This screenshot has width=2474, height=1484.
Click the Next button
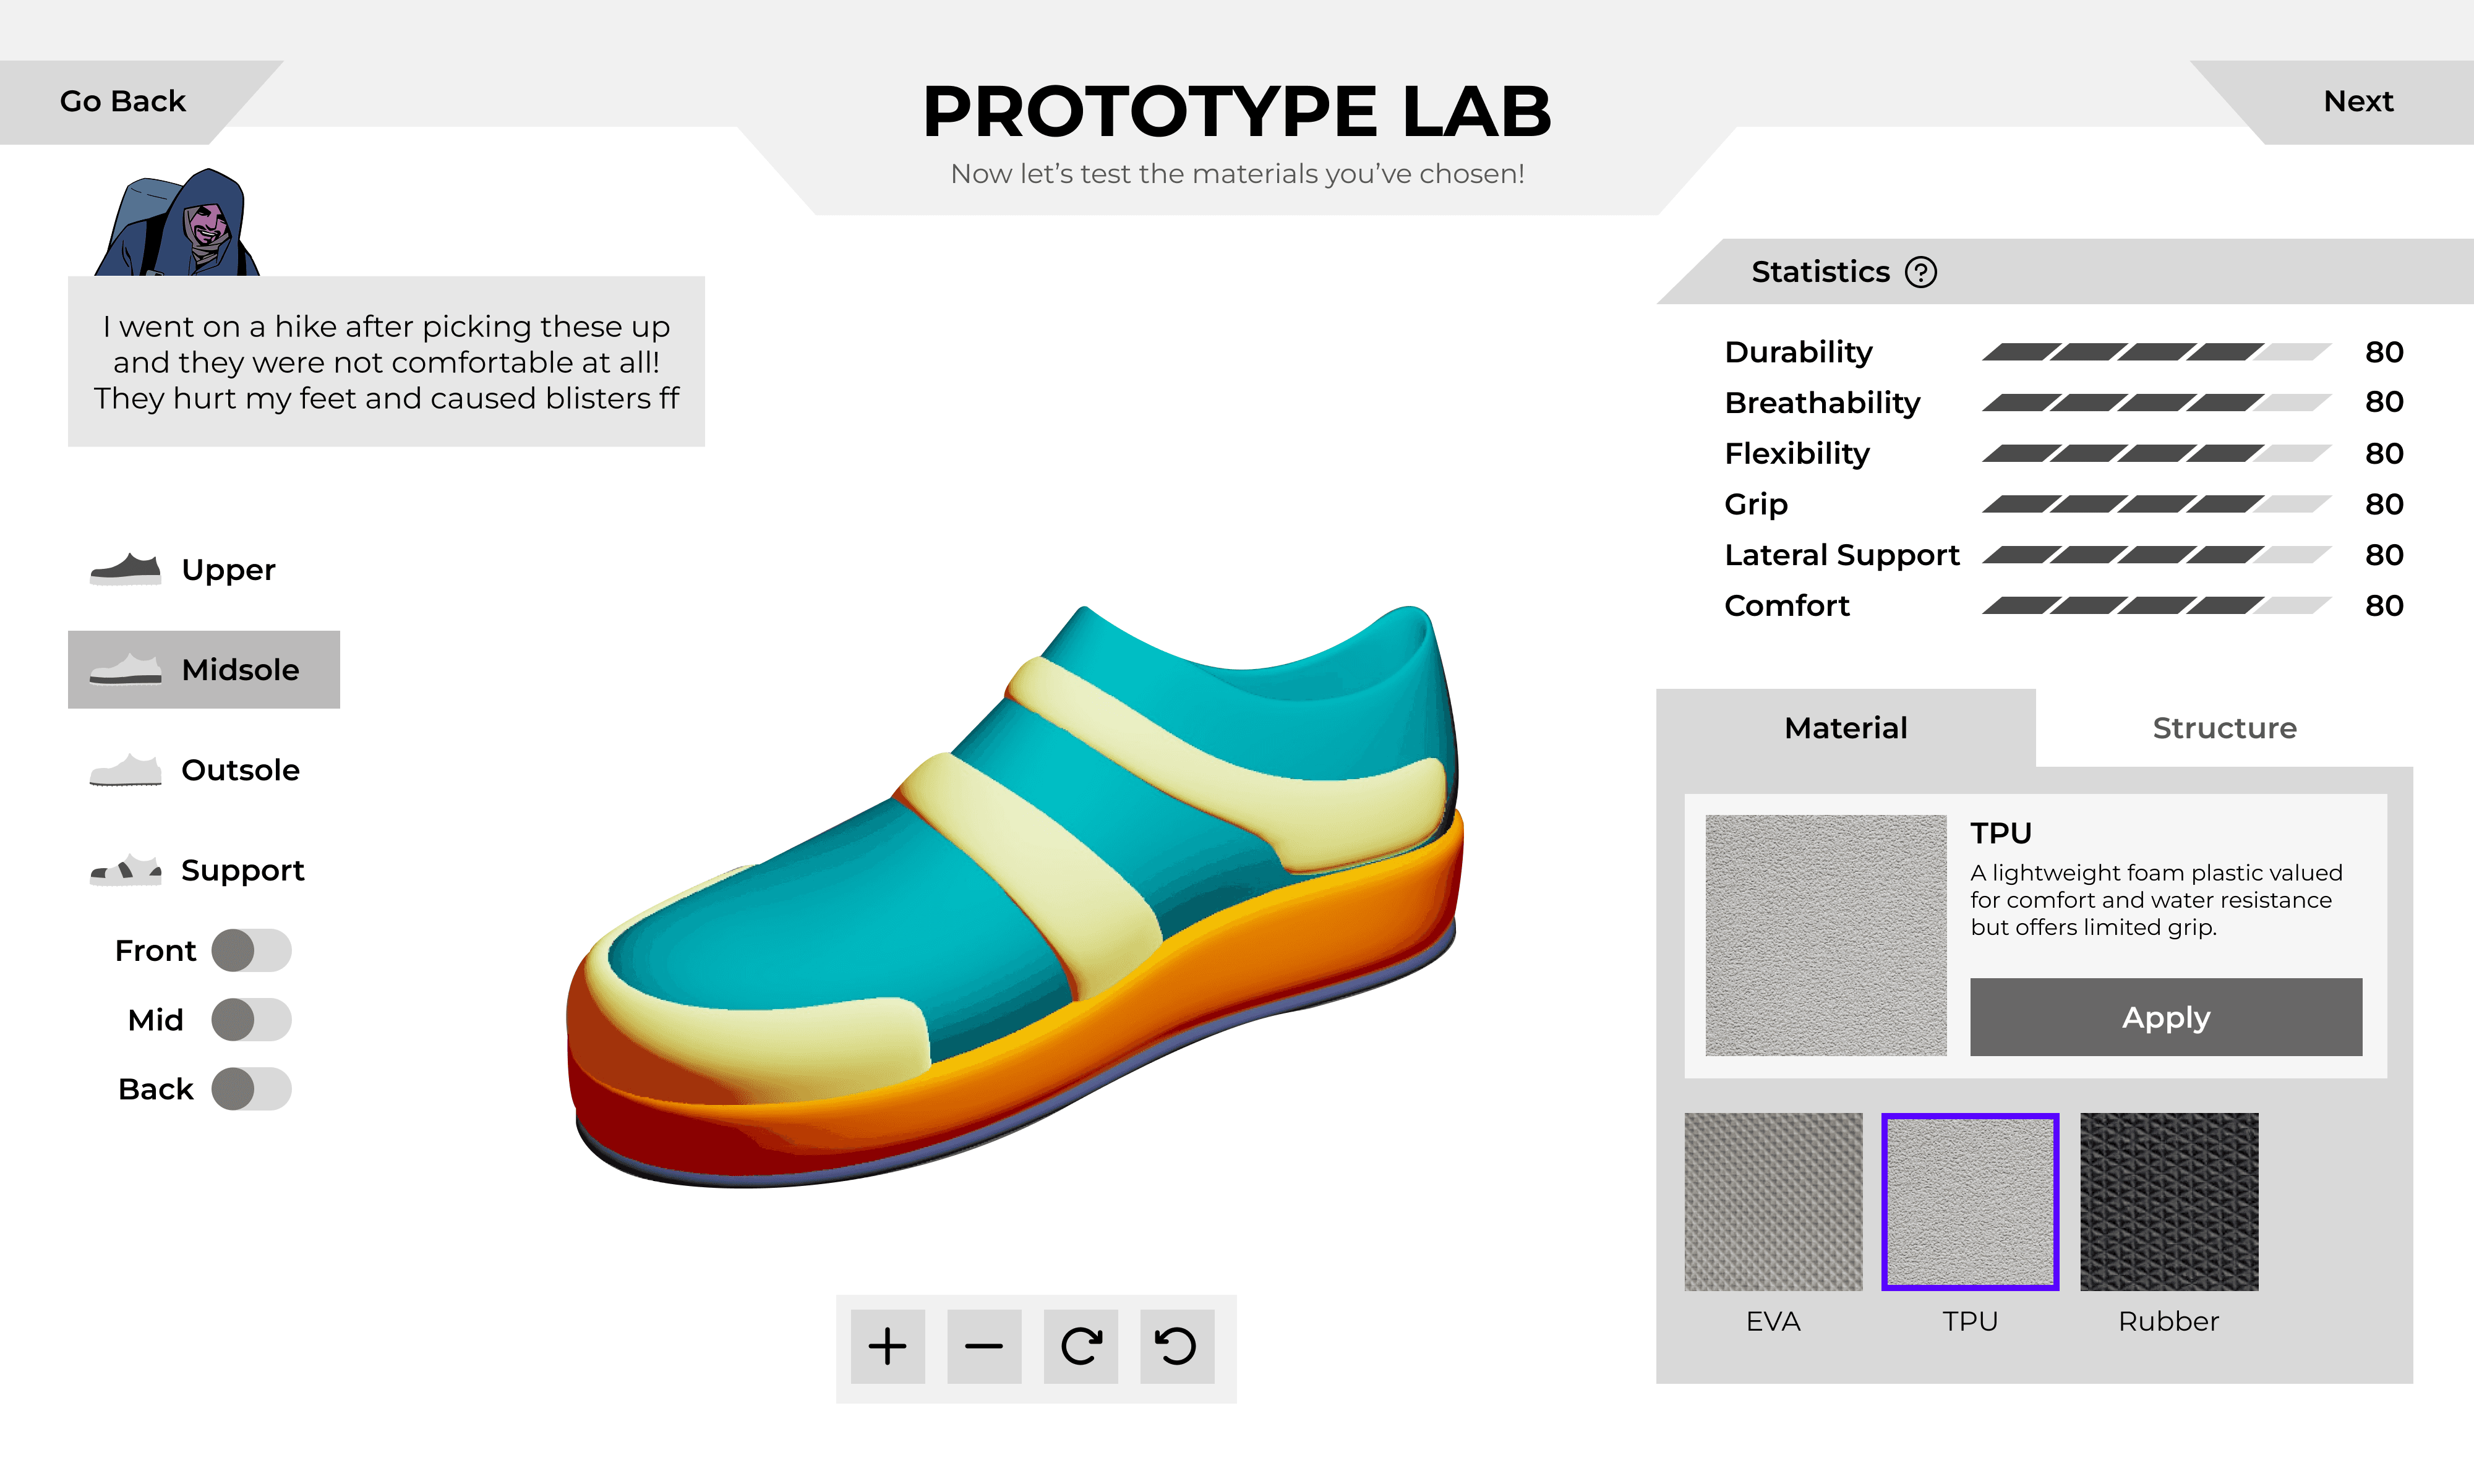pyautogui.click(x=2357, y=101)
